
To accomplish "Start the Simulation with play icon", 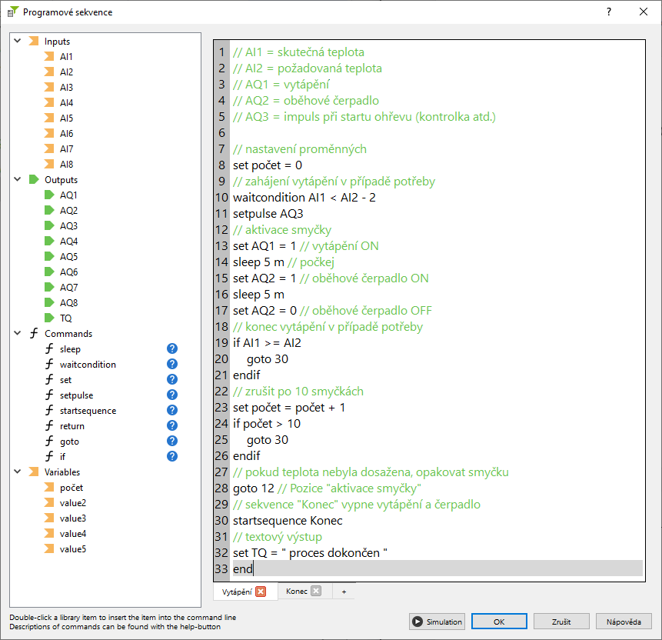I will click(x=436, y=622).
